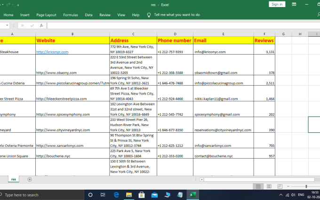The width and height of the screenshot is (320, 200).
Task: Select column D header
Action: pyautogui.click(x=175, y=34)
